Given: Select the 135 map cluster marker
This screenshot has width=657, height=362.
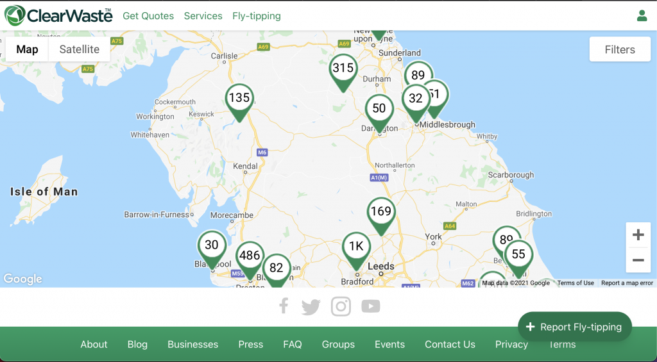Looking at the screenshot, I should coord(239,103).
